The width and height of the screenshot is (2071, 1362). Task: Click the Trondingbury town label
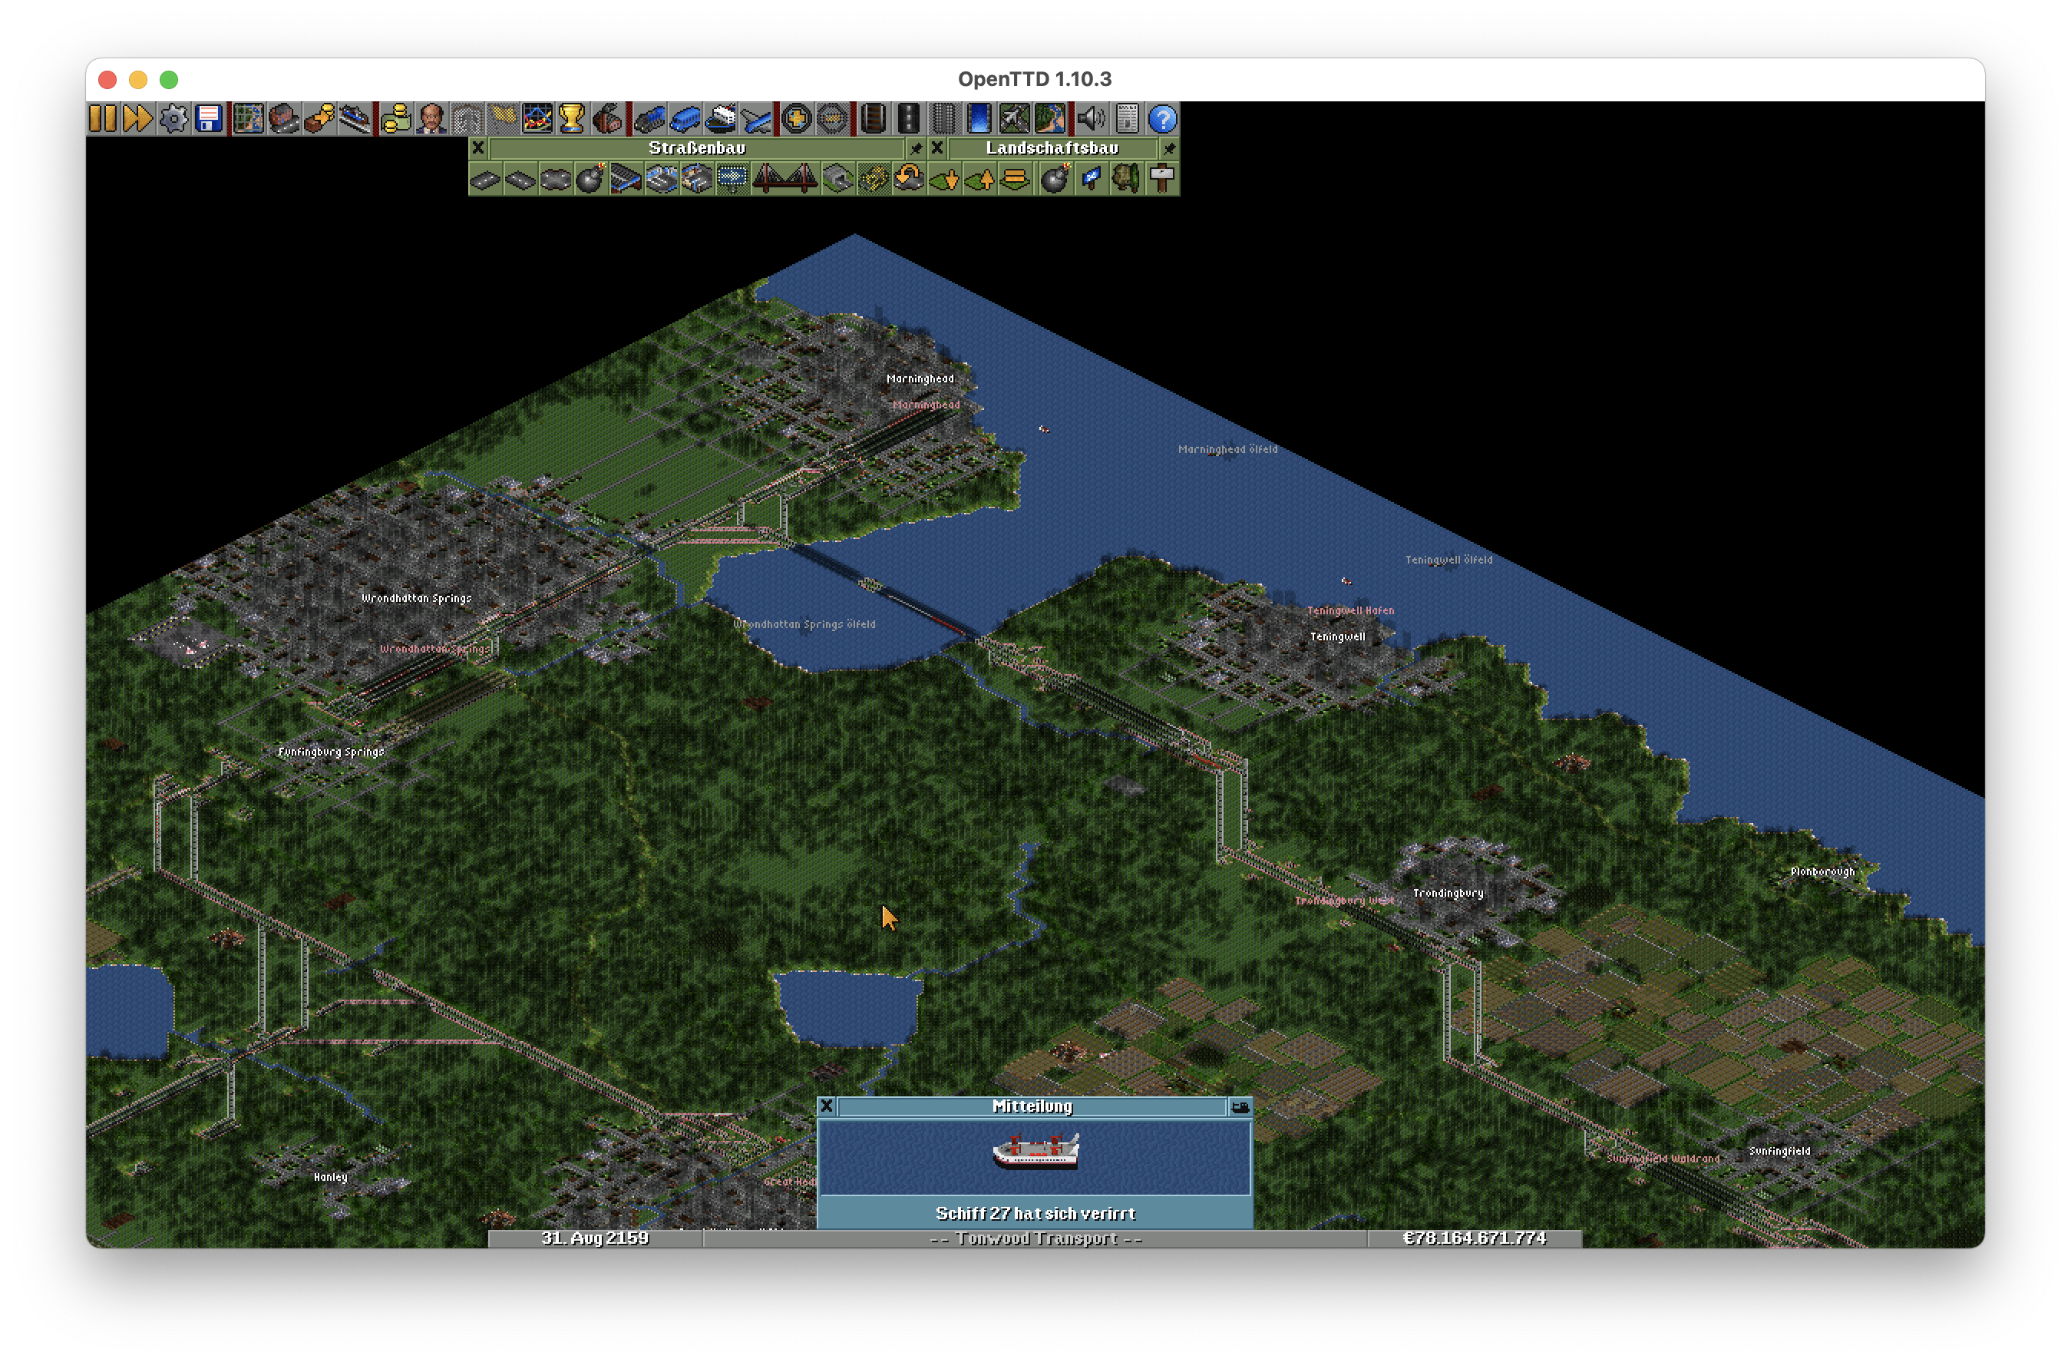point(1448,894)
